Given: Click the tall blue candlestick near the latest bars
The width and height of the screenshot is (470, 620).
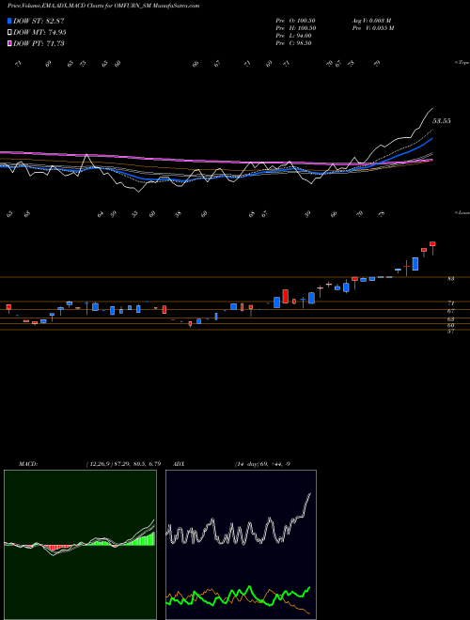Looking at the screenshot, I should pyautogui.click(x=415, y=264).
